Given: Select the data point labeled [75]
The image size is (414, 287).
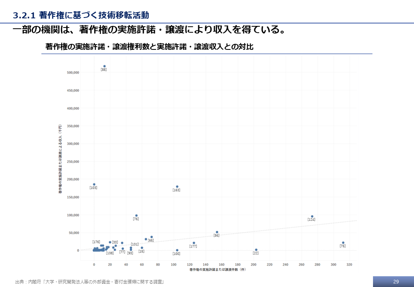Looking at the screenshot, I should point(343,243).
